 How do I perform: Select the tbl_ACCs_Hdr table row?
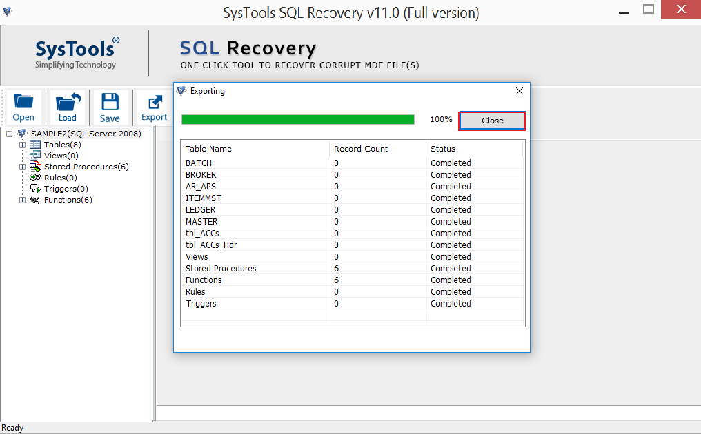click(353, 245)
